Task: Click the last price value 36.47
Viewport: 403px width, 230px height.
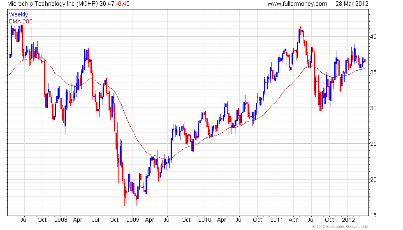Action: point(107,4)
